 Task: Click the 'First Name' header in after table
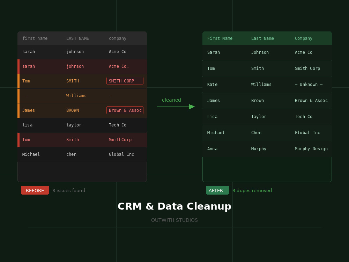(220, 38)
